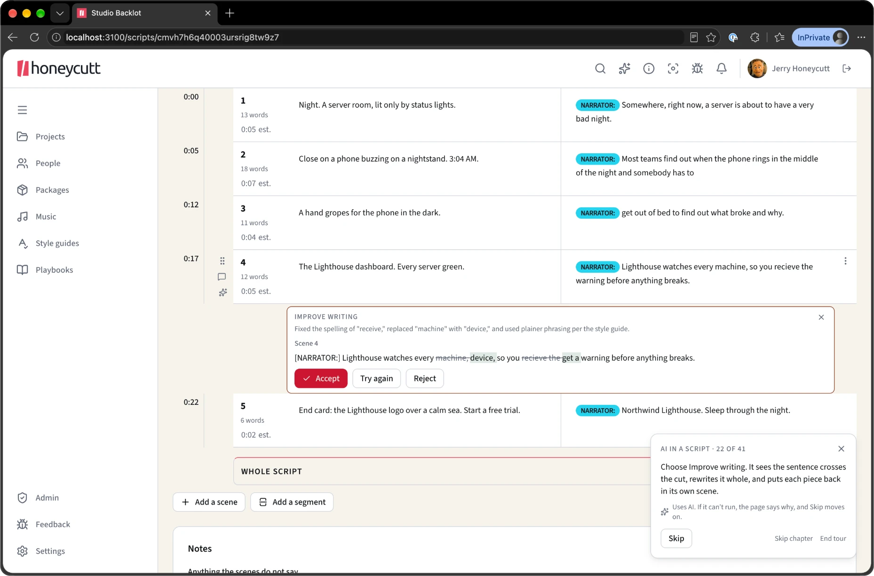Click the honeycutt logo
The width and height of the screenshot is (874, 576).
tap(59, 69)
